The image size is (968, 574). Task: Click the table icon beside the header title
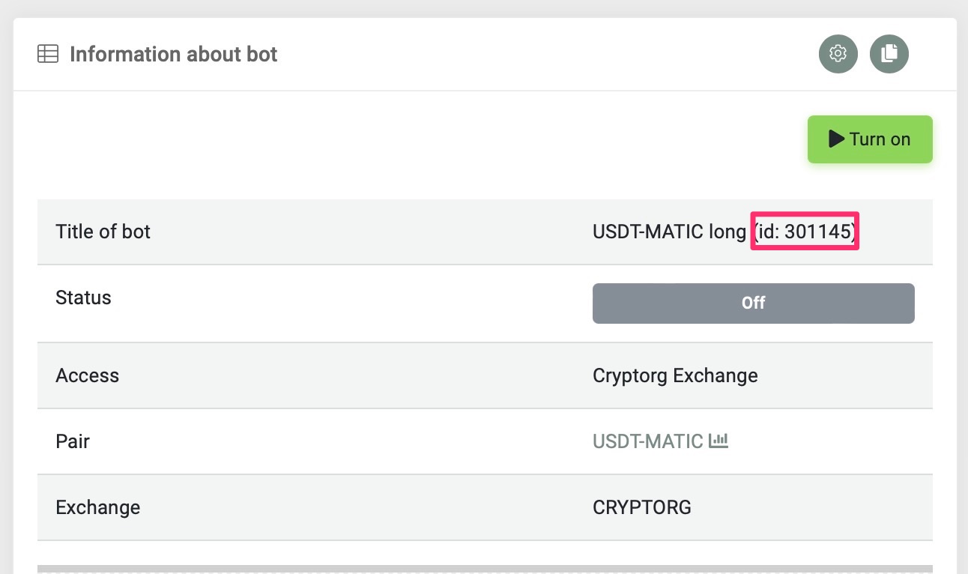(x=47, y=53)
